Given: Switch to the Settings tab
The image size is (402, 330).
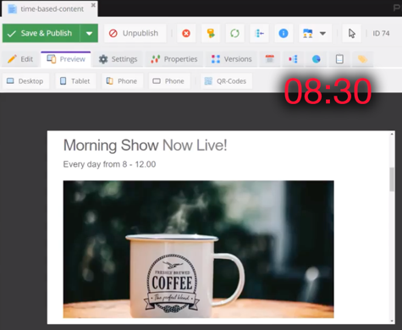Looking at the screenshot, I should (x=118, y=59).
